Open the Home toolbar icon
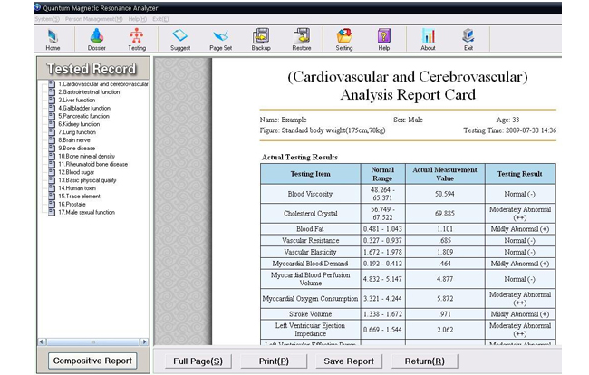This screenshot has width=589, height=375. 53,40
